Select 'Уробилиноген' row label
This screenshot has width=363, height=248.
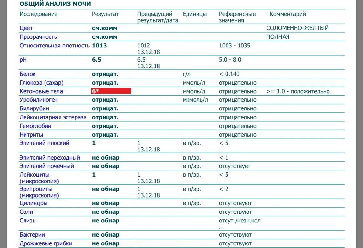[39, 100]
